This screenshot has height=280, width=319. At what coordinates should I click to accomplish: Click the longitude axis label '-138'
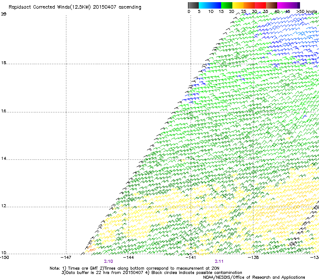point(253,258)
